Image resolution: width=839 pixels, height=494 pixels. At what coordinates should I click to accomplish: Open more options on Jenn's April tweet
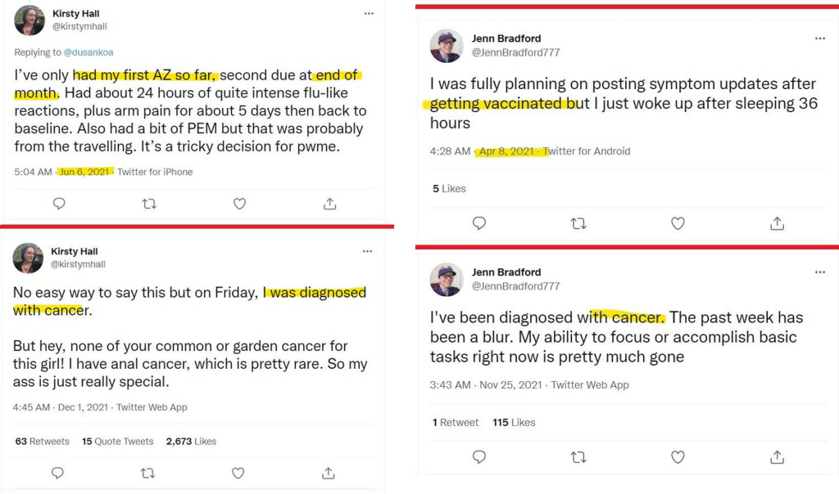(819, 38)
